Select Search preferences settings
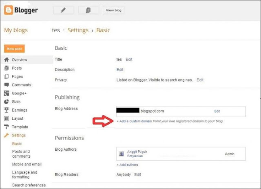Viewport: 261px width, 189px height. click(29, 185)
